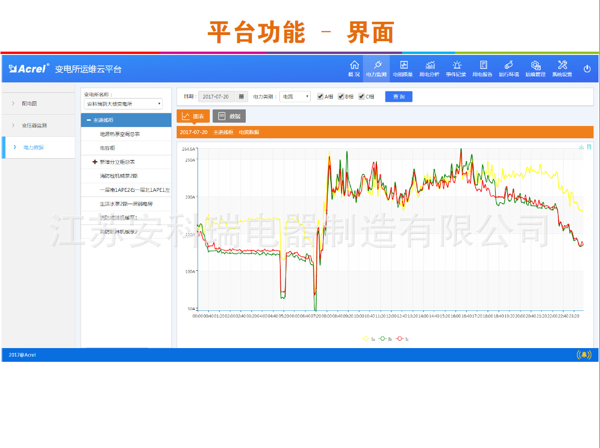Open chart data view icon
This screenshot has height=448, width=600.
tap(589, 147)
